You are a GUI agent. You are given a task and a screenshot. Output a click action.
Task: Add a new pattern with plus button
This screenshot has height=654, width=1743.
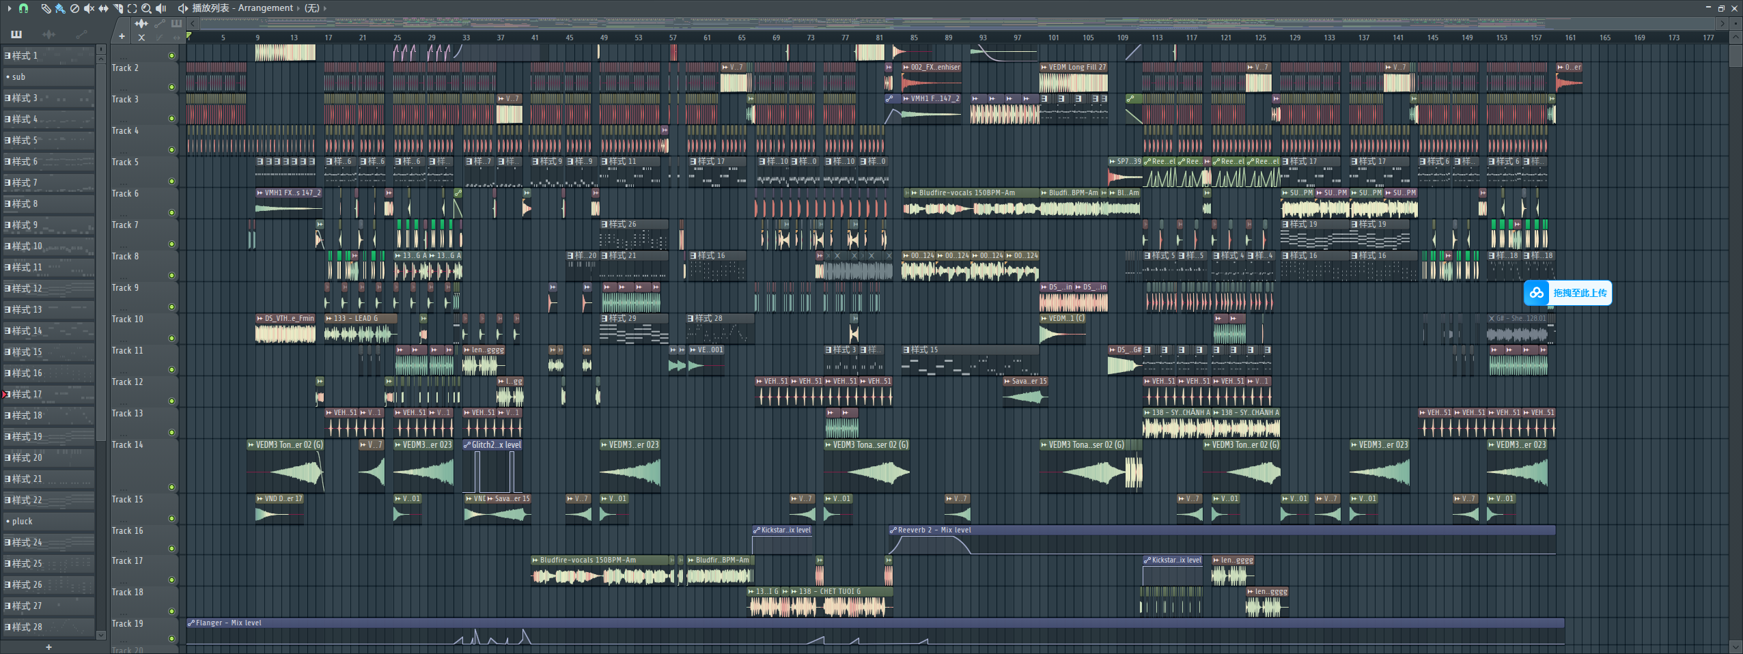(x=48, y=646)
